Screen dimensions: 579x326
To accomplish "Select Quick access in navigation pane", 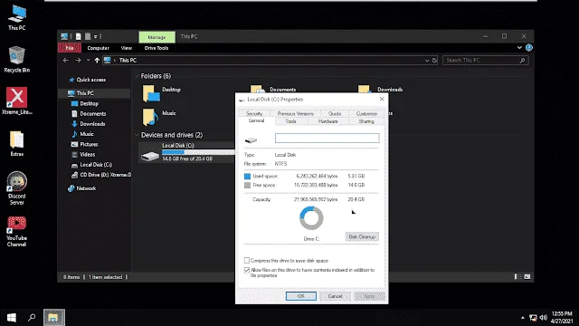I will coord(90,80).
